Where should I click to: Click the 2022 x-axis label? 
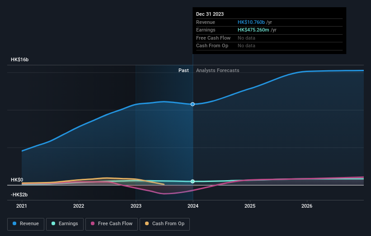point(79,206)
